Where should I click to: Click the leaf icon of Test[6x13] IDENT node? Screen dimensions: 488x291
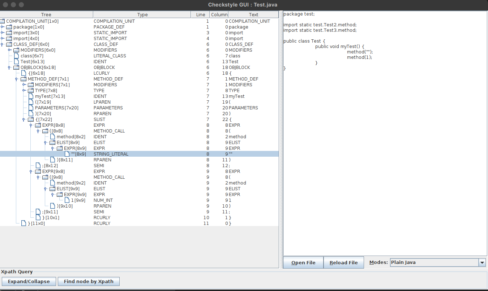16,61
